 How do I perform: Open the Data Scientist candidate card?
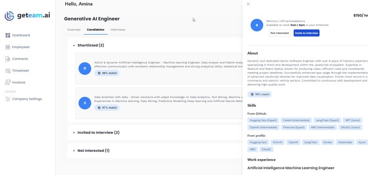coord(159,103)
